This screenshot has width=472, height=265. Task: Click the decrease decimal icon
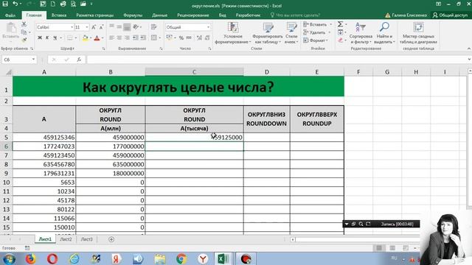[207, 38]
